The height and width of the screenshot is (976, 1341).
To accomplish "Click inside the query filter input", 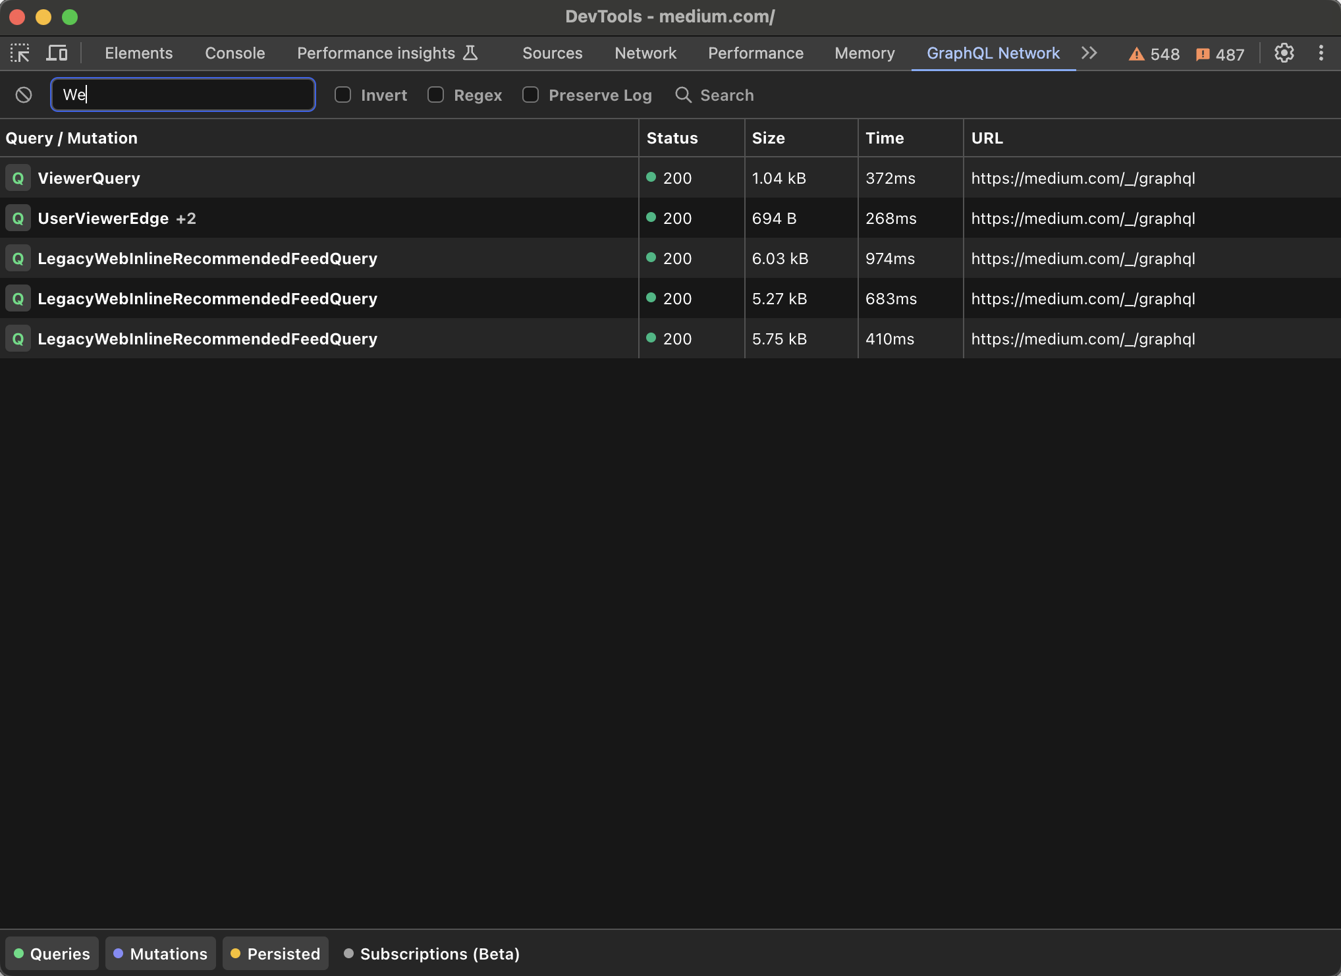I will coord(182,94).
